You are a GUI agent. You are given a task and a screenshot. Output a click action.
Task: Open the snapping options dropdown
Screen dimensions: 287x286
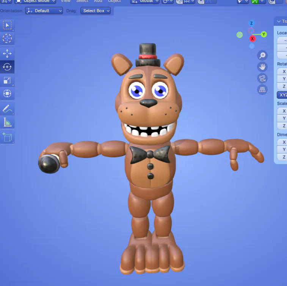click(x=189, y=2)
